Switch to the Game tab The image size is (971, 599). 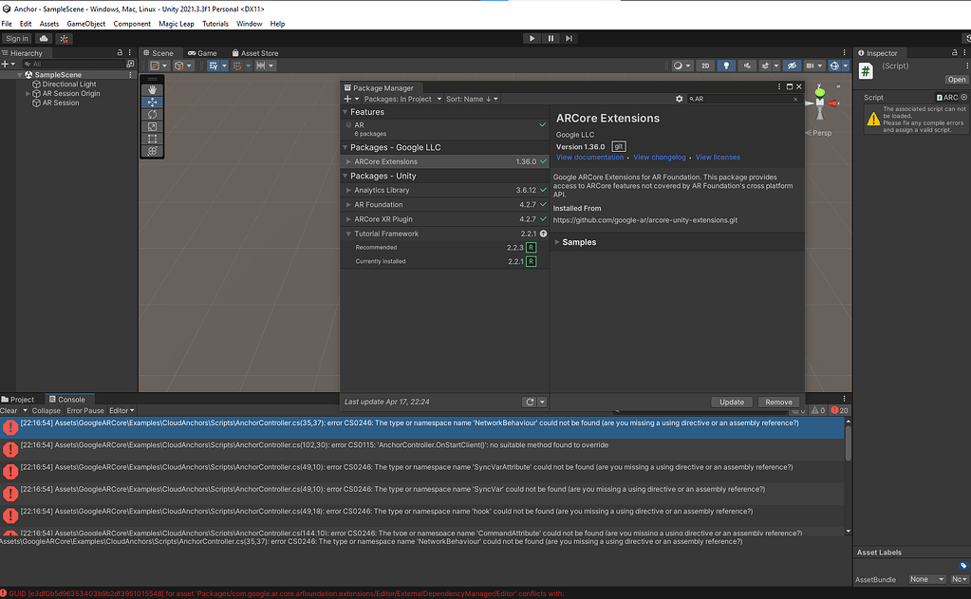coord(201,52)
